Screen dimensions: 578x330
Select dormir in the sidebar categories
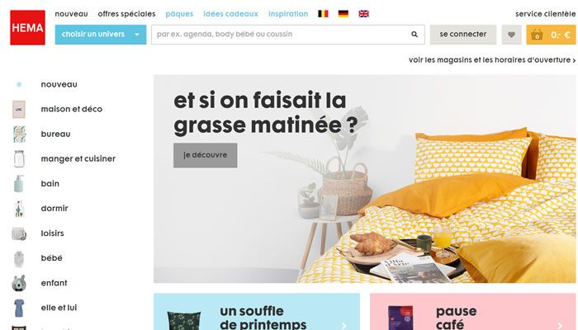click(54, 209)
